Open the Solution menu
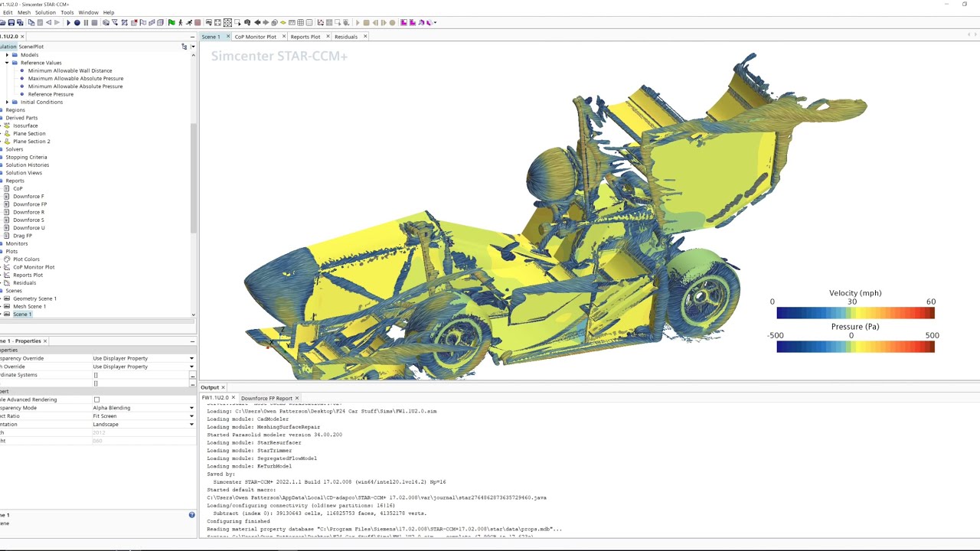The width and height of the screenshot is (980, 551). 45,12
